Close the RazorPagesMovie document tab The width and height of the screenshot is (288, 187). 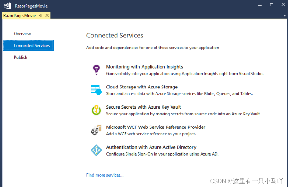(47, 15)
